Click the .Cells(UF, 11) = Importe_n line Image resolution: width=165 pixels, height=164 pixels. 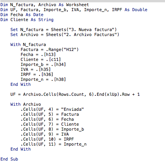click(54, 144)
